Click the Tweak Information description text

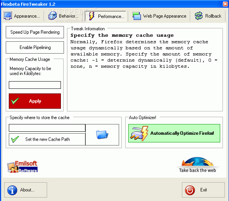(x=144, y=51)
